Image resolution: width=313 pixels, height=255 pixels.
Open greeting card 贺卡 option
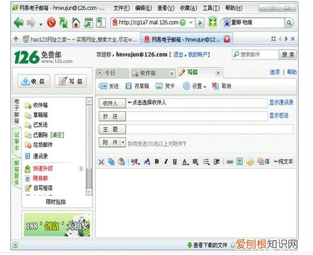pos(165,86)
